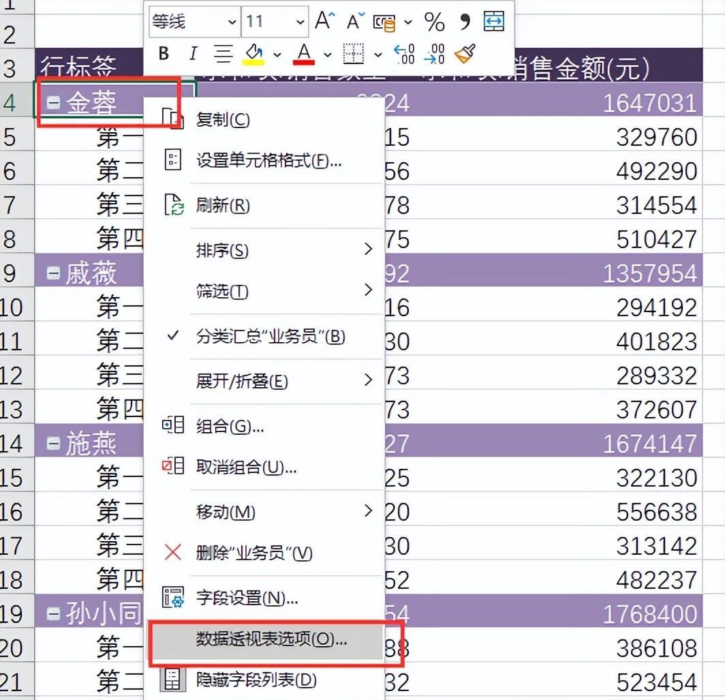Screen dimensions: 725x700
Task: Click the center align icon
Action: coord(223,54)
